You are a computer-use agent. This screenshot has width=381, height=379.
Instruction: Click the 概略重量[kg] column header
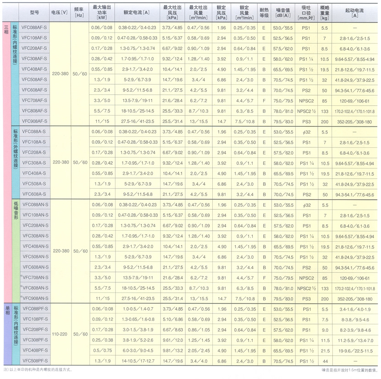point(325,12)
